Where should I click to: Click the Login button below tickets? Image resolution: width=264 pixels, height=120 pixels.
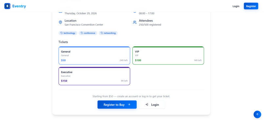point(152,105)
